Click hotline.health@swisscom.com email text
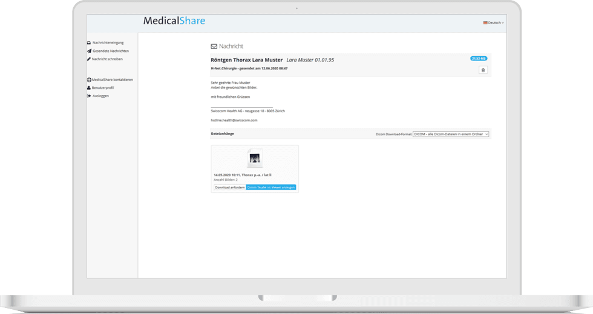Image resolution: width=593 pixels, height=314 pixels. (234, 120)
